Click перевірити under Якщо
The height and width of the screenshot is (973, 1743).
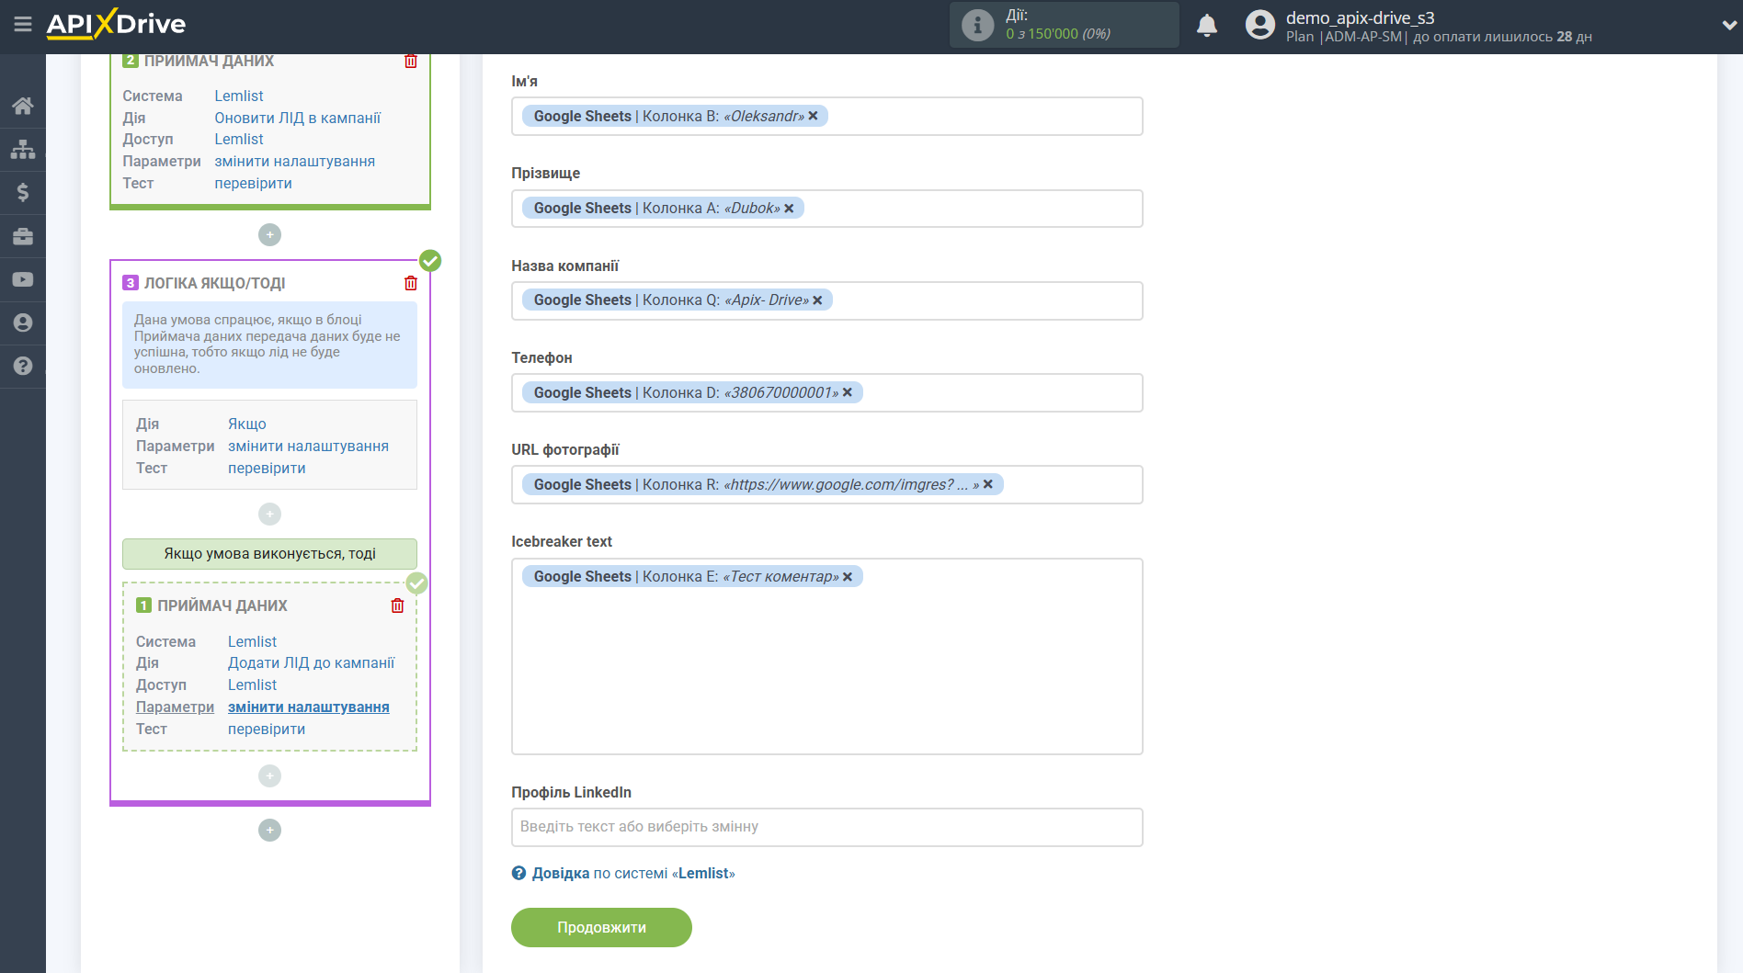point(267,468)
